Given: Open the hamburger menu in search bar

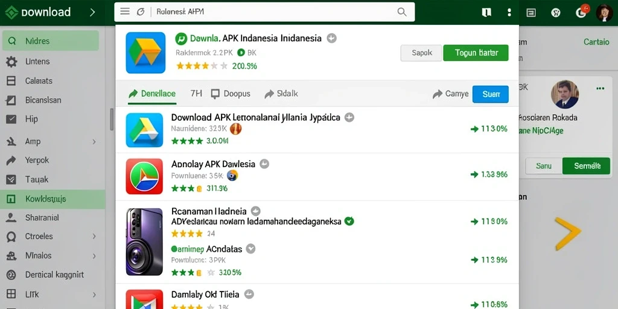Looking at the screenshot, I should coord(125,11).
